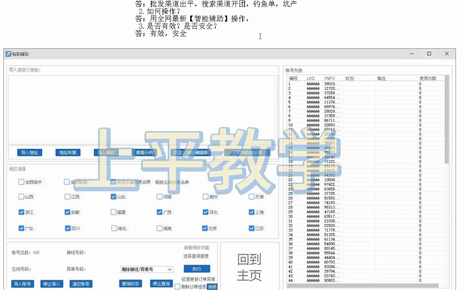This screenshot has width=464, height=290.
Task: Select account row with INFO 90803...
Action: point(366,280)
